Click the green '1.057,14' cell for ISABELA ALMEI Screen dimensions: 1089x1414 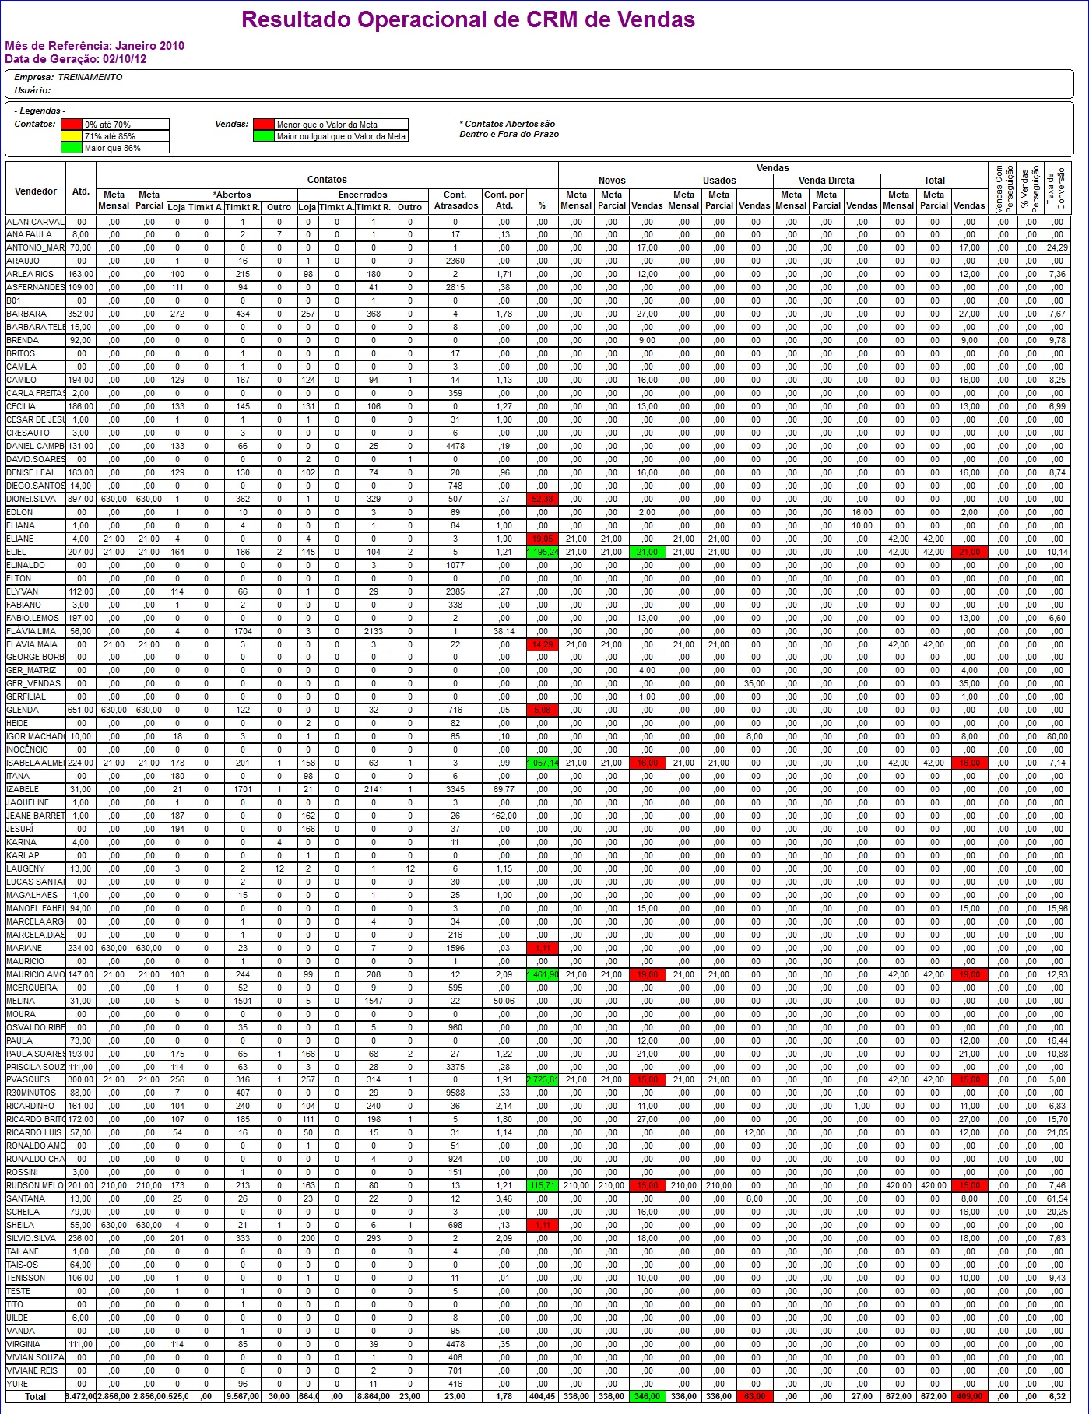542,763
